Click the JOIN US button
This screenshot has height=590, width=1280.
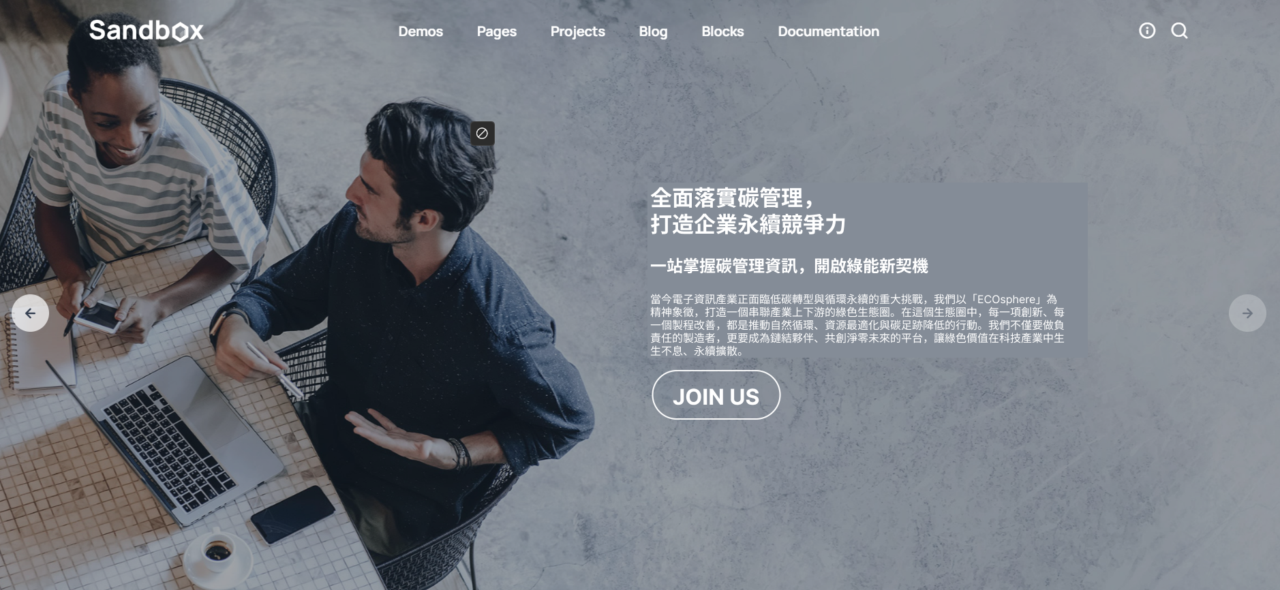716,395
